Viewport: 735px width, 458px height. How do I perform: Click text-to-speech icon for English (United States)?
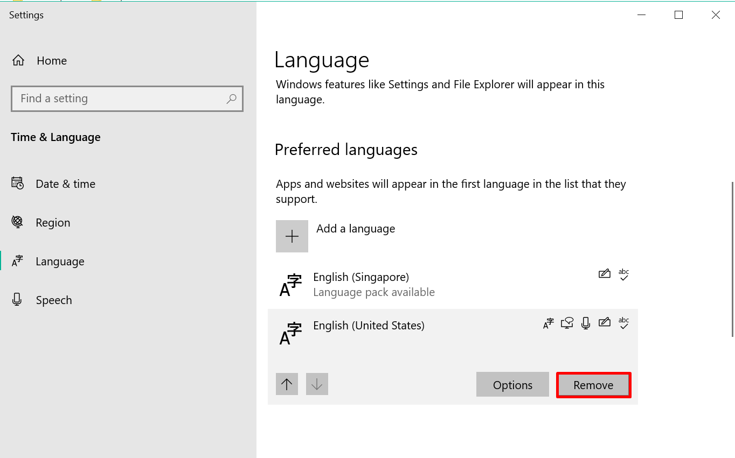click(567, 323)
